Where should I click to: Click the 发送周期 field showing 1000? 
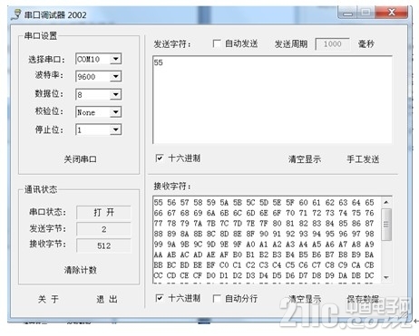click(x=333, y=44)
